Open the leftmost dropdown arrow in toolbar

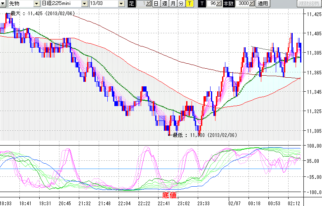4,4
